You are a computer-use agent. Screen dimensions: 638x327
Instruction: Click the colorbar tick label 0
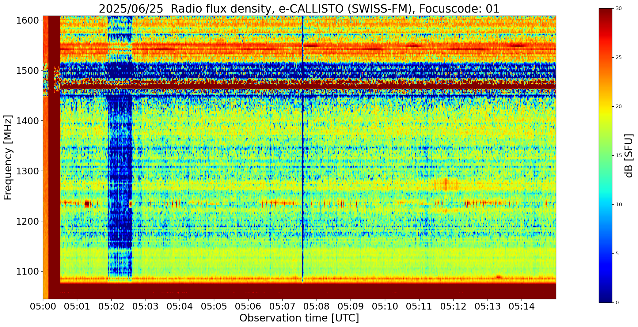click(x=617, y=303)
